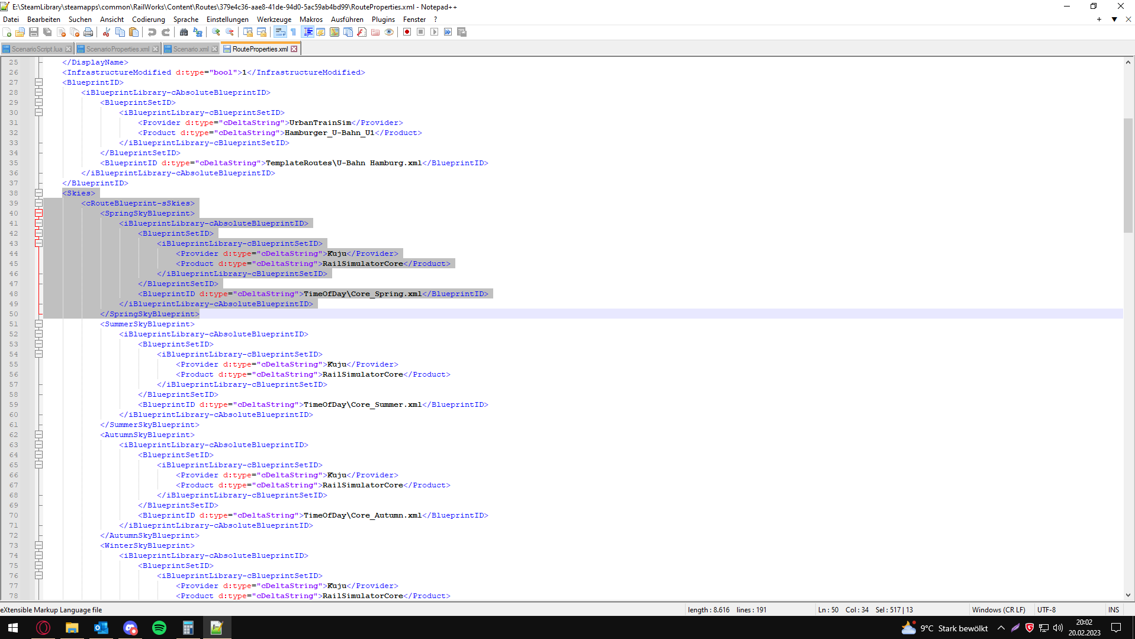
Task: Open the Datei menu
Action: 11,20
